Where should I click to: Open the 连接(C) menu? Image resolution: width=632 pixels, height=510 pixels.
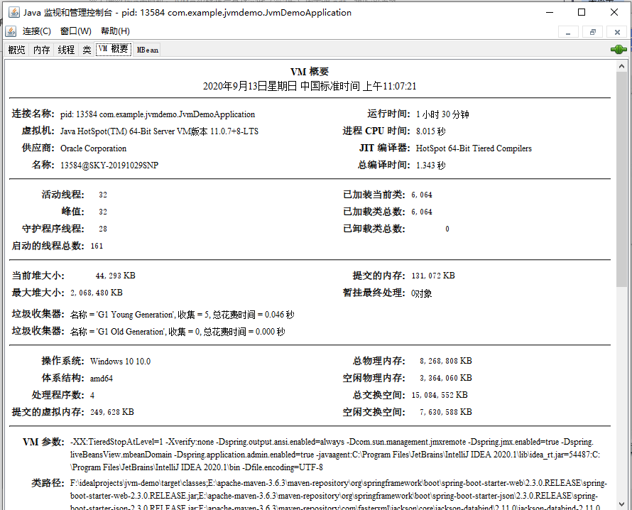[37, 31]
